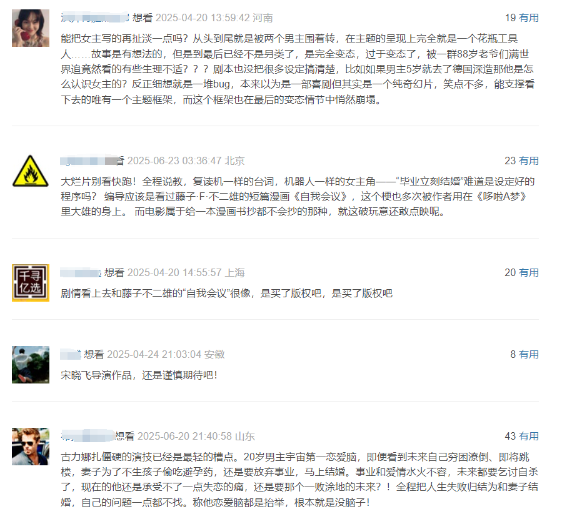Open the blurred username of Beijing commenter
The image size is (567, 519).
click(89, 161)
